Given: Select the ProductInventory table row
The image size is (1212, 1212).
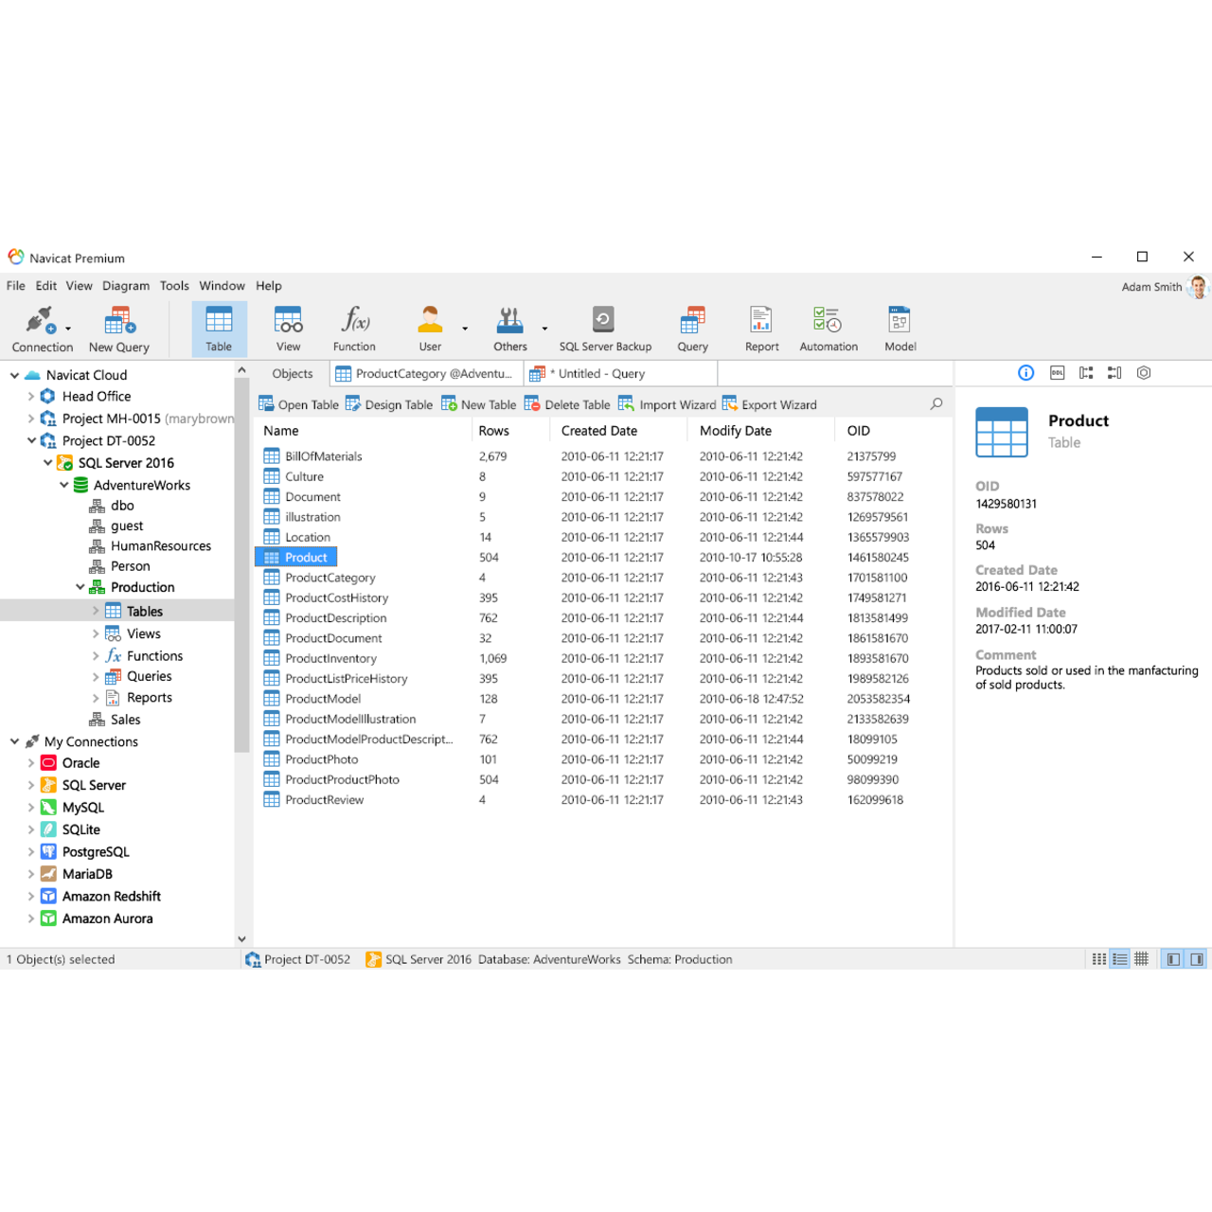Looking at the screenshot, I should (x=602, y=659).
